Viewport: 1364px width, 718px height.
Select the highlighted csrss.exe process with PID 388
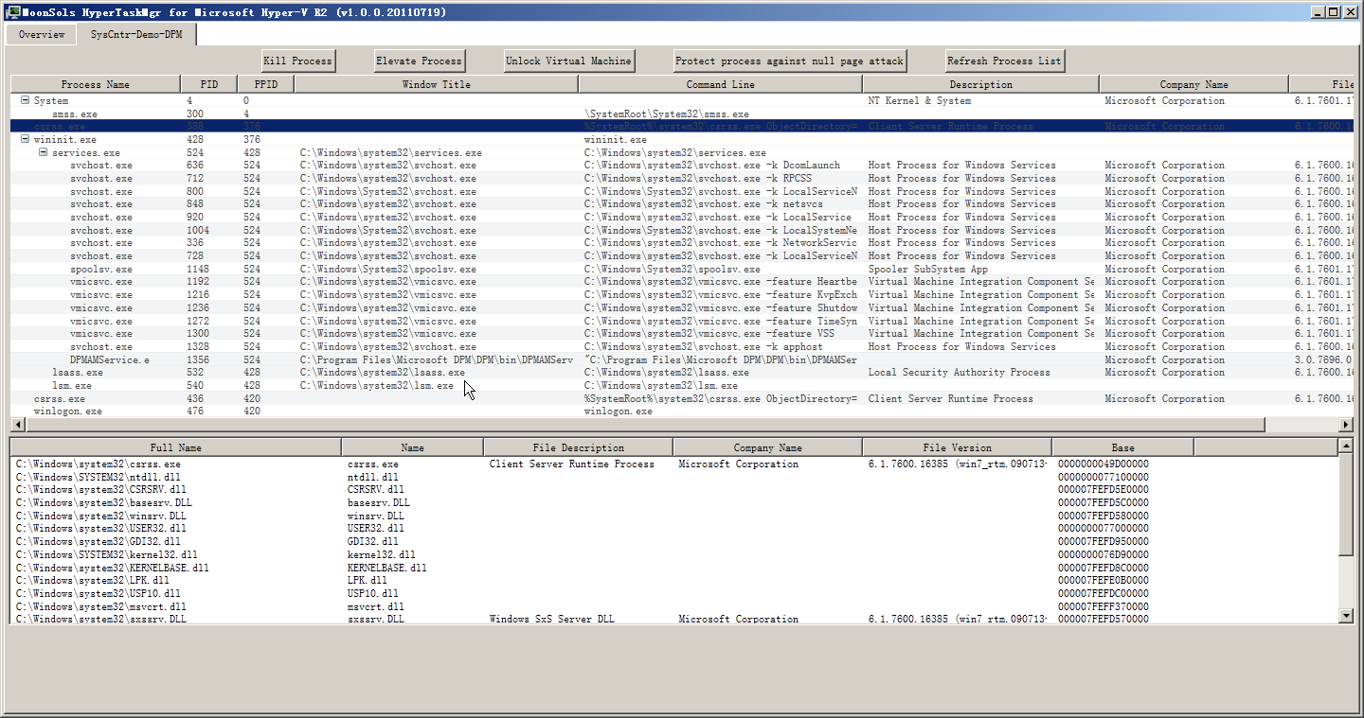pos(682,126)
